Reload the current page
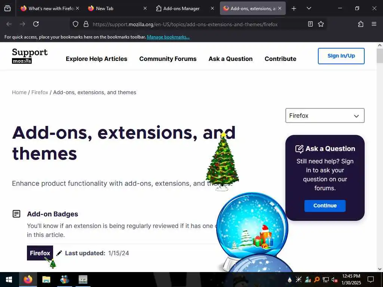Screen dimensions: 383x287 coord(36,24)
